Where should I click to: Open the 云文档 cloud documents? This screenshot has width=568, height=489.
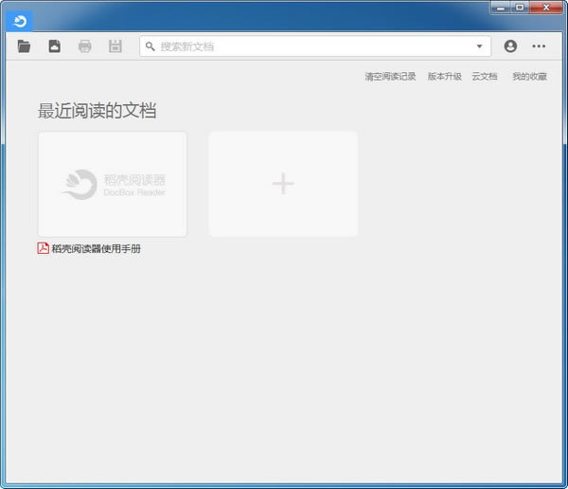coord(485,77)
